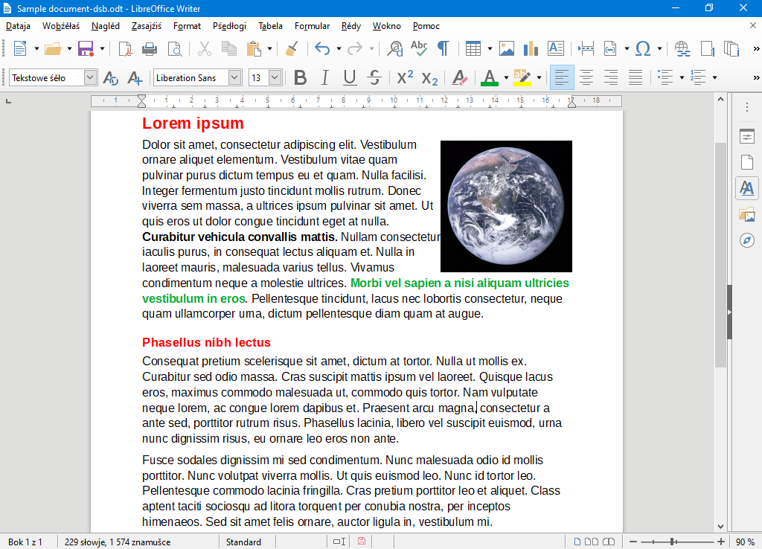The height and width of the screenshot is (549, 762).
Task: Click the Clone formatting paintbrush icon
Action: click(292, 49)
